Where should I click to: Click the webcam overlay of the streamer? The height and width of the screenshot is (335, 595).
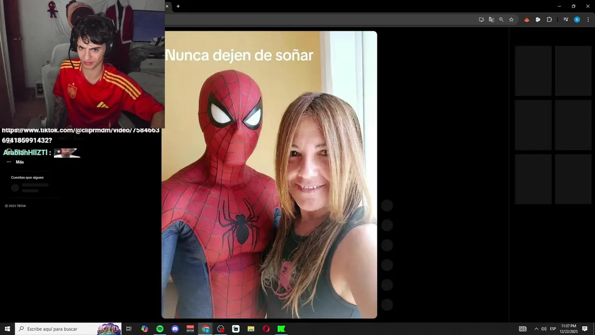[x=82, y=64]
